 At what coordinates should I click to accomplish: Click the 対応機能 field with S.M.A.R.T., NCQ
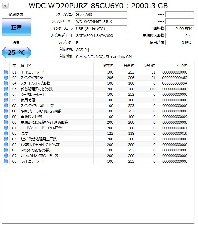[135, 57]
